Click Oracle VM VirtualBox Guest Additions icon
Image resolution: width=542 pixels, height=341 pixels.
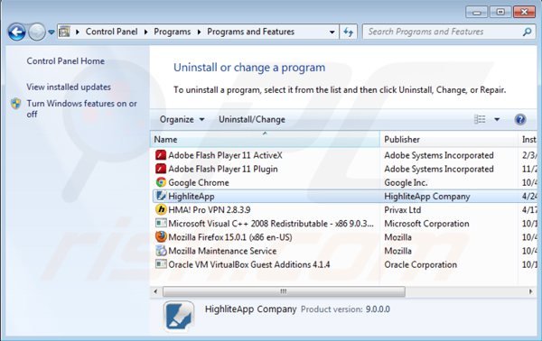click(161, 264)
